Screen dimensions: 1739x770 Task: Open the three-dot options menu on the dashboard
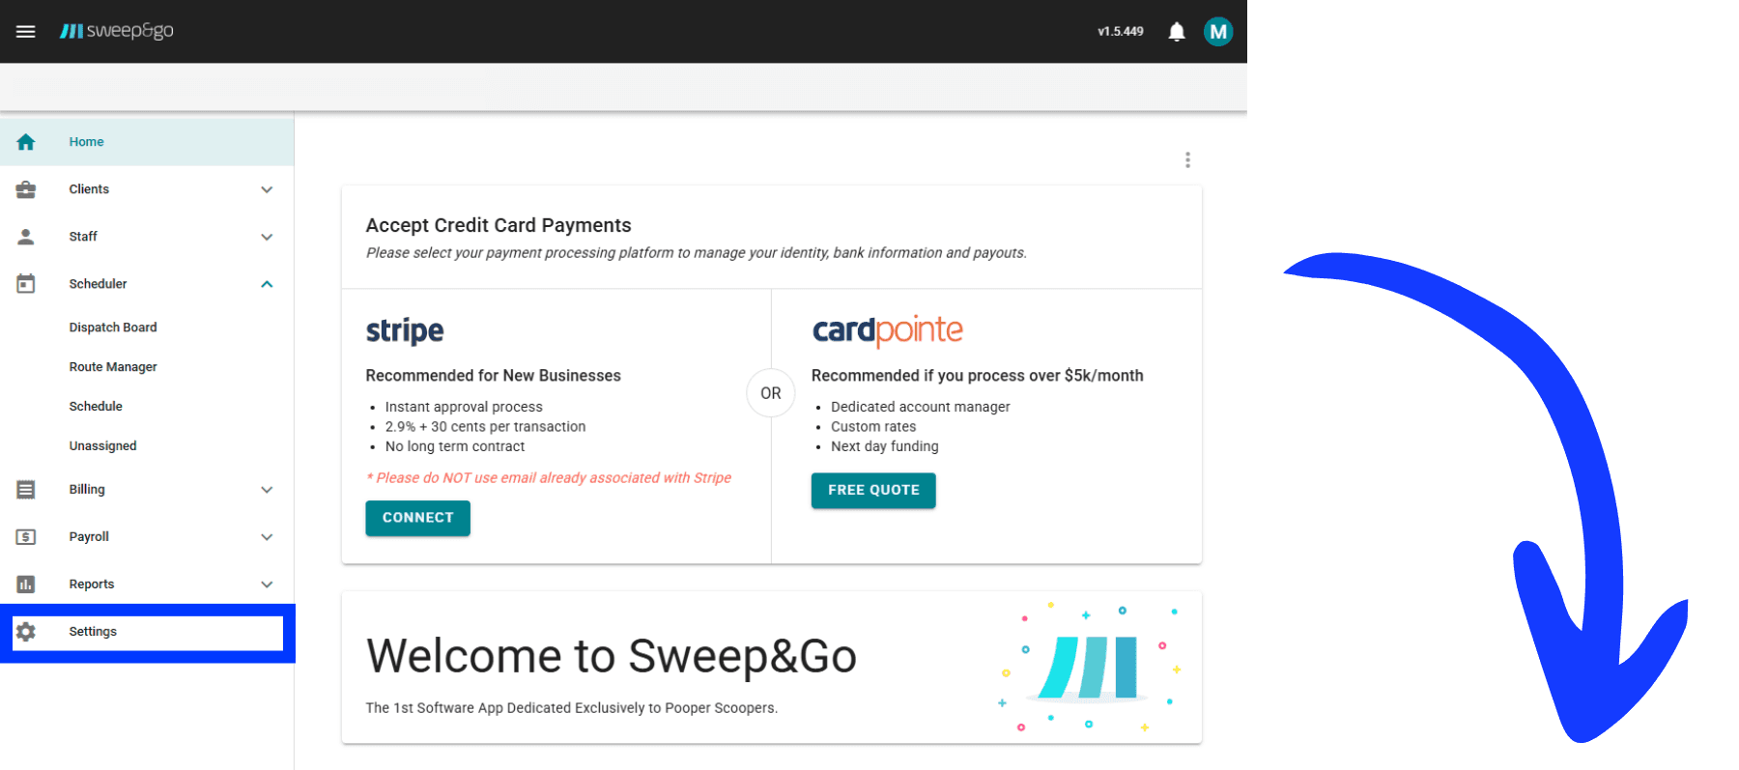tap(1187, 159)
